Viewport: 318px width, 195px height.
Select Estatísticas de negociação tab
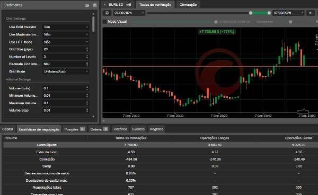[39, 129]
